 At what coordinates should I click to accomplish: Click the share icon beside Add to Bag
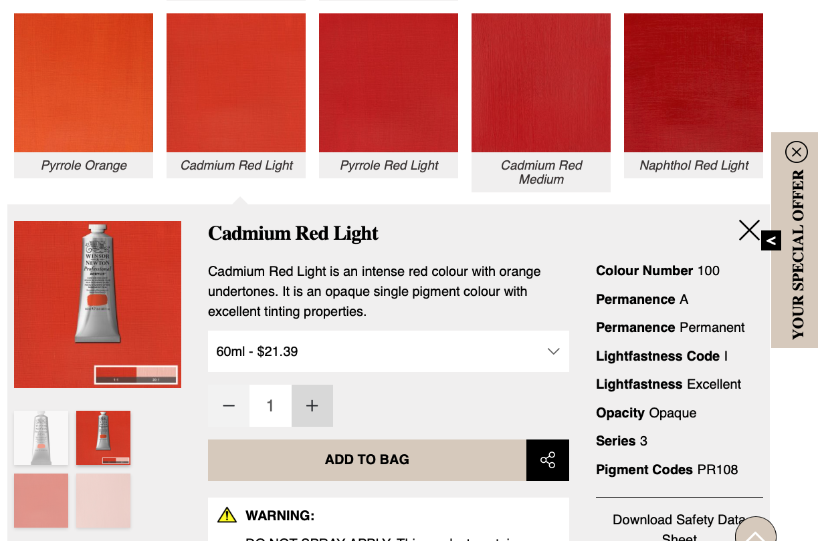click(547, 460)
